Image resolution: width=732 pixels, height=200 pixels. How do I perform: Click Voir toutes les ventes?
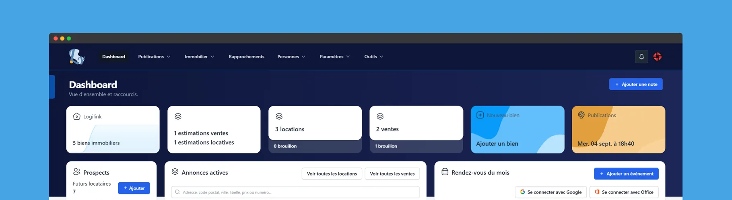(x=392, y=173)
